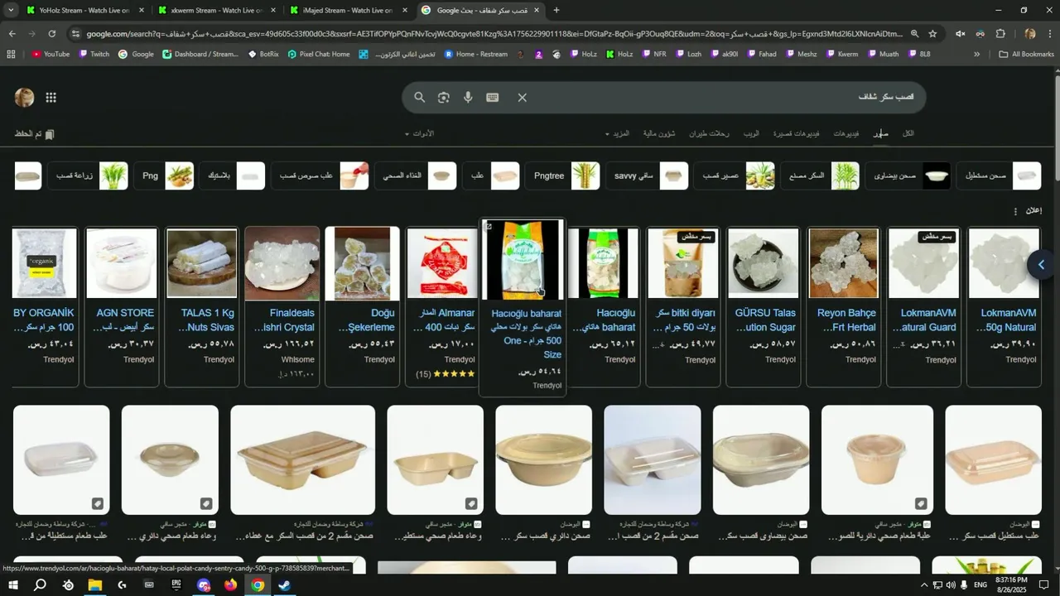Open Pixel Chat: Home bookmark

(x=319, y=54)
